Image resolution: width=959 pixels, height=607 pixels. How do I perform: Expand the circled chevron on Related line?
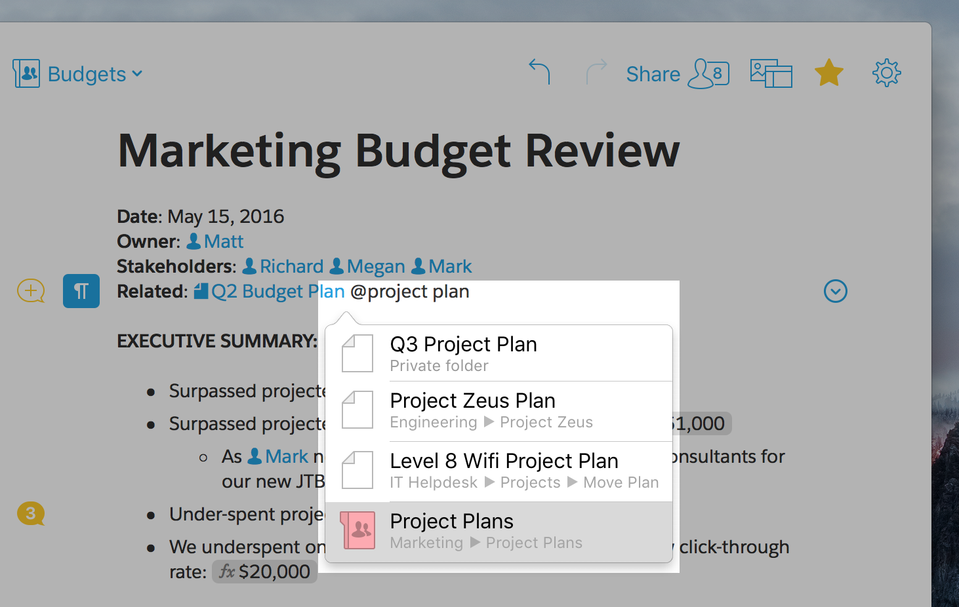(x=835, y=291)
